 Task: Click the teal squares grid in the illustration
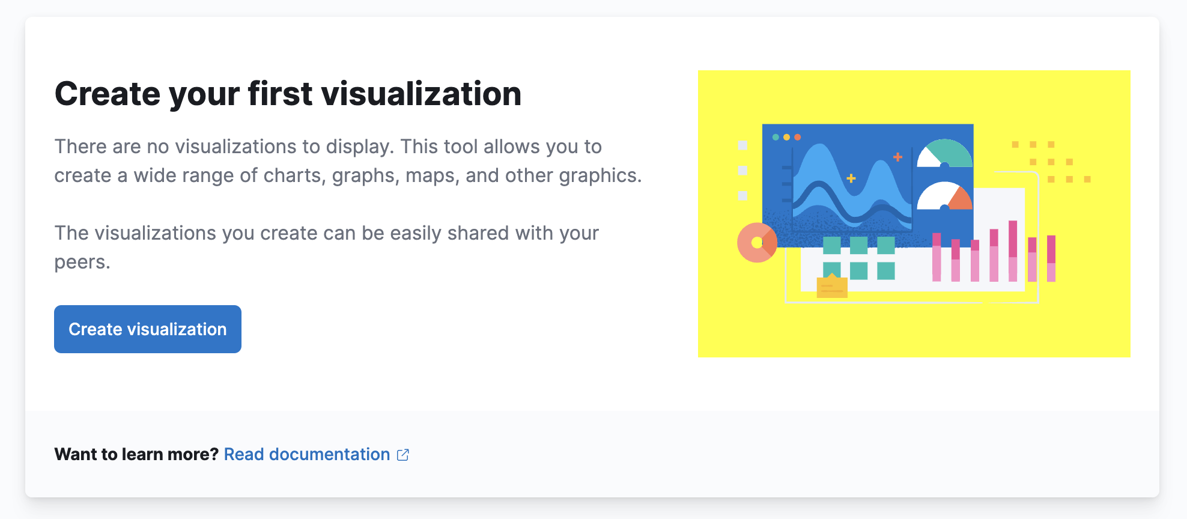pos(858,258)
